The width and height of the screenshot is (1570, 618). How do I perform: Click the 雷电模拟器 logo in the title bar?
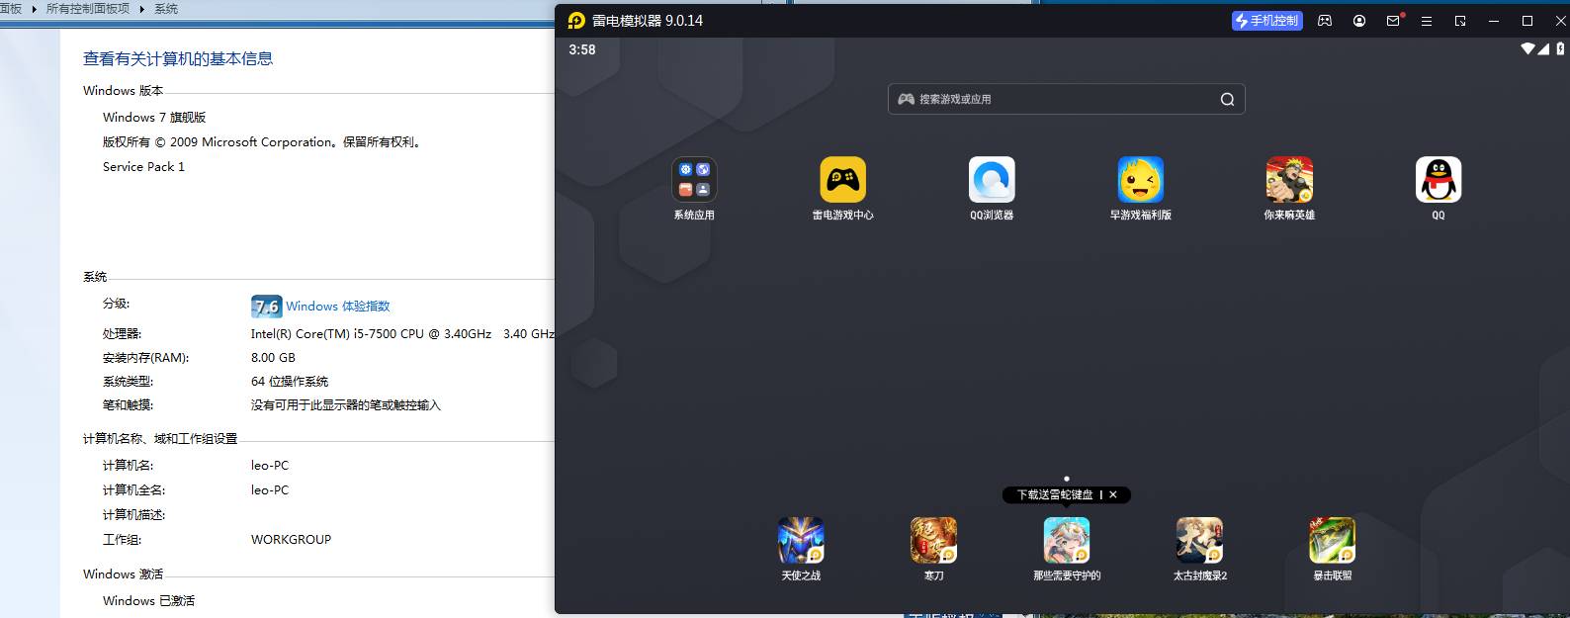pos(576,21)
